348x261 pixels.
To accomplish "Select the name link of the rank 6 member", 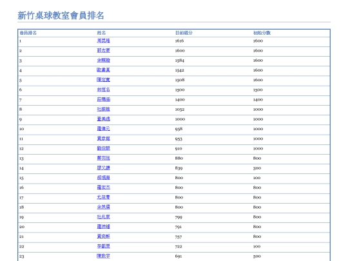I will point(103,90).
